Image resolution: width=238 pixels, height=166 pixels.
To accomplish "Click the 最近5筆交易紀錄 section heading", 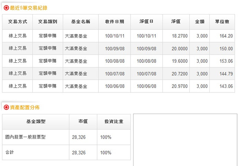I will pyautogui.click(x=29, y=8).
